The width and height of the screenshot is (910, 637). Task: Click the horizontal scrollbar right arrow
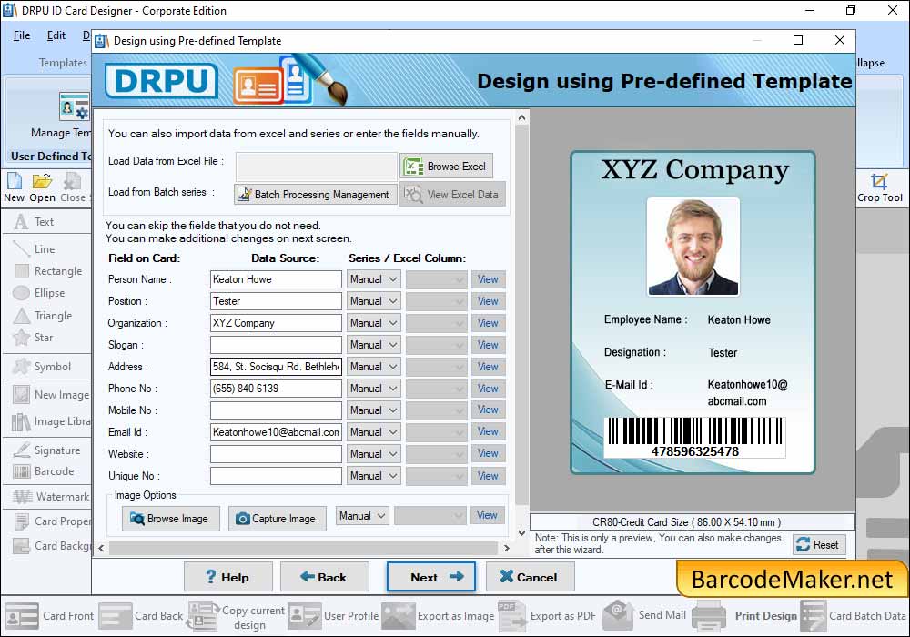click(506, 548)
